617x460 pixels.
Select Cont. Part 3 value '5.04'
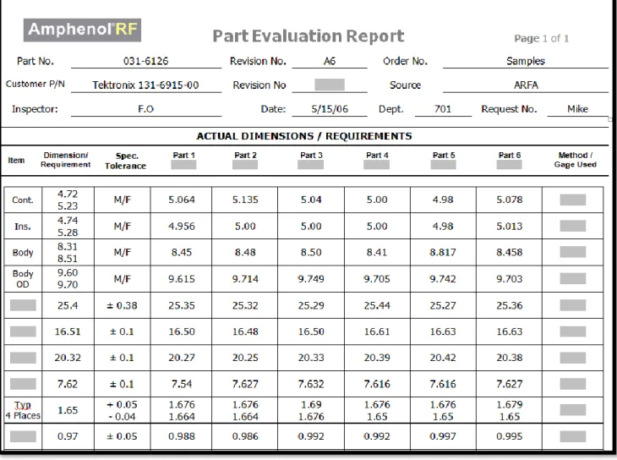coord(311,200)
